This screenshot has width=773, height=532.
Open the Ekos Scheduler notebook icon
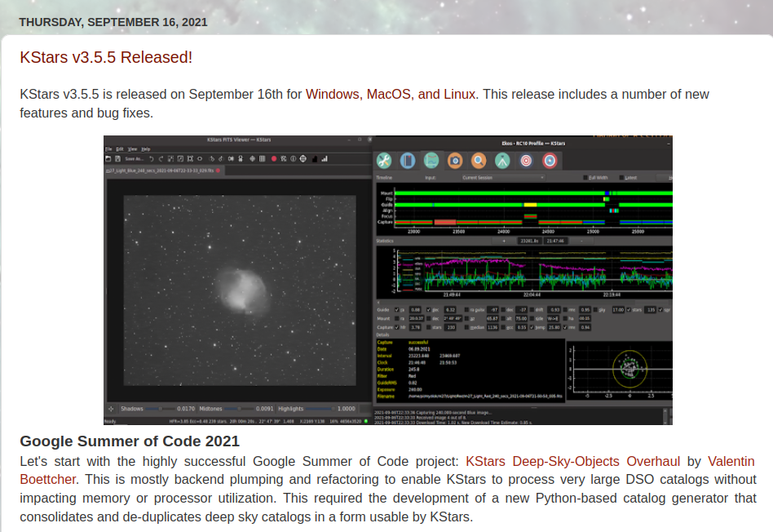tap(407, 161)
